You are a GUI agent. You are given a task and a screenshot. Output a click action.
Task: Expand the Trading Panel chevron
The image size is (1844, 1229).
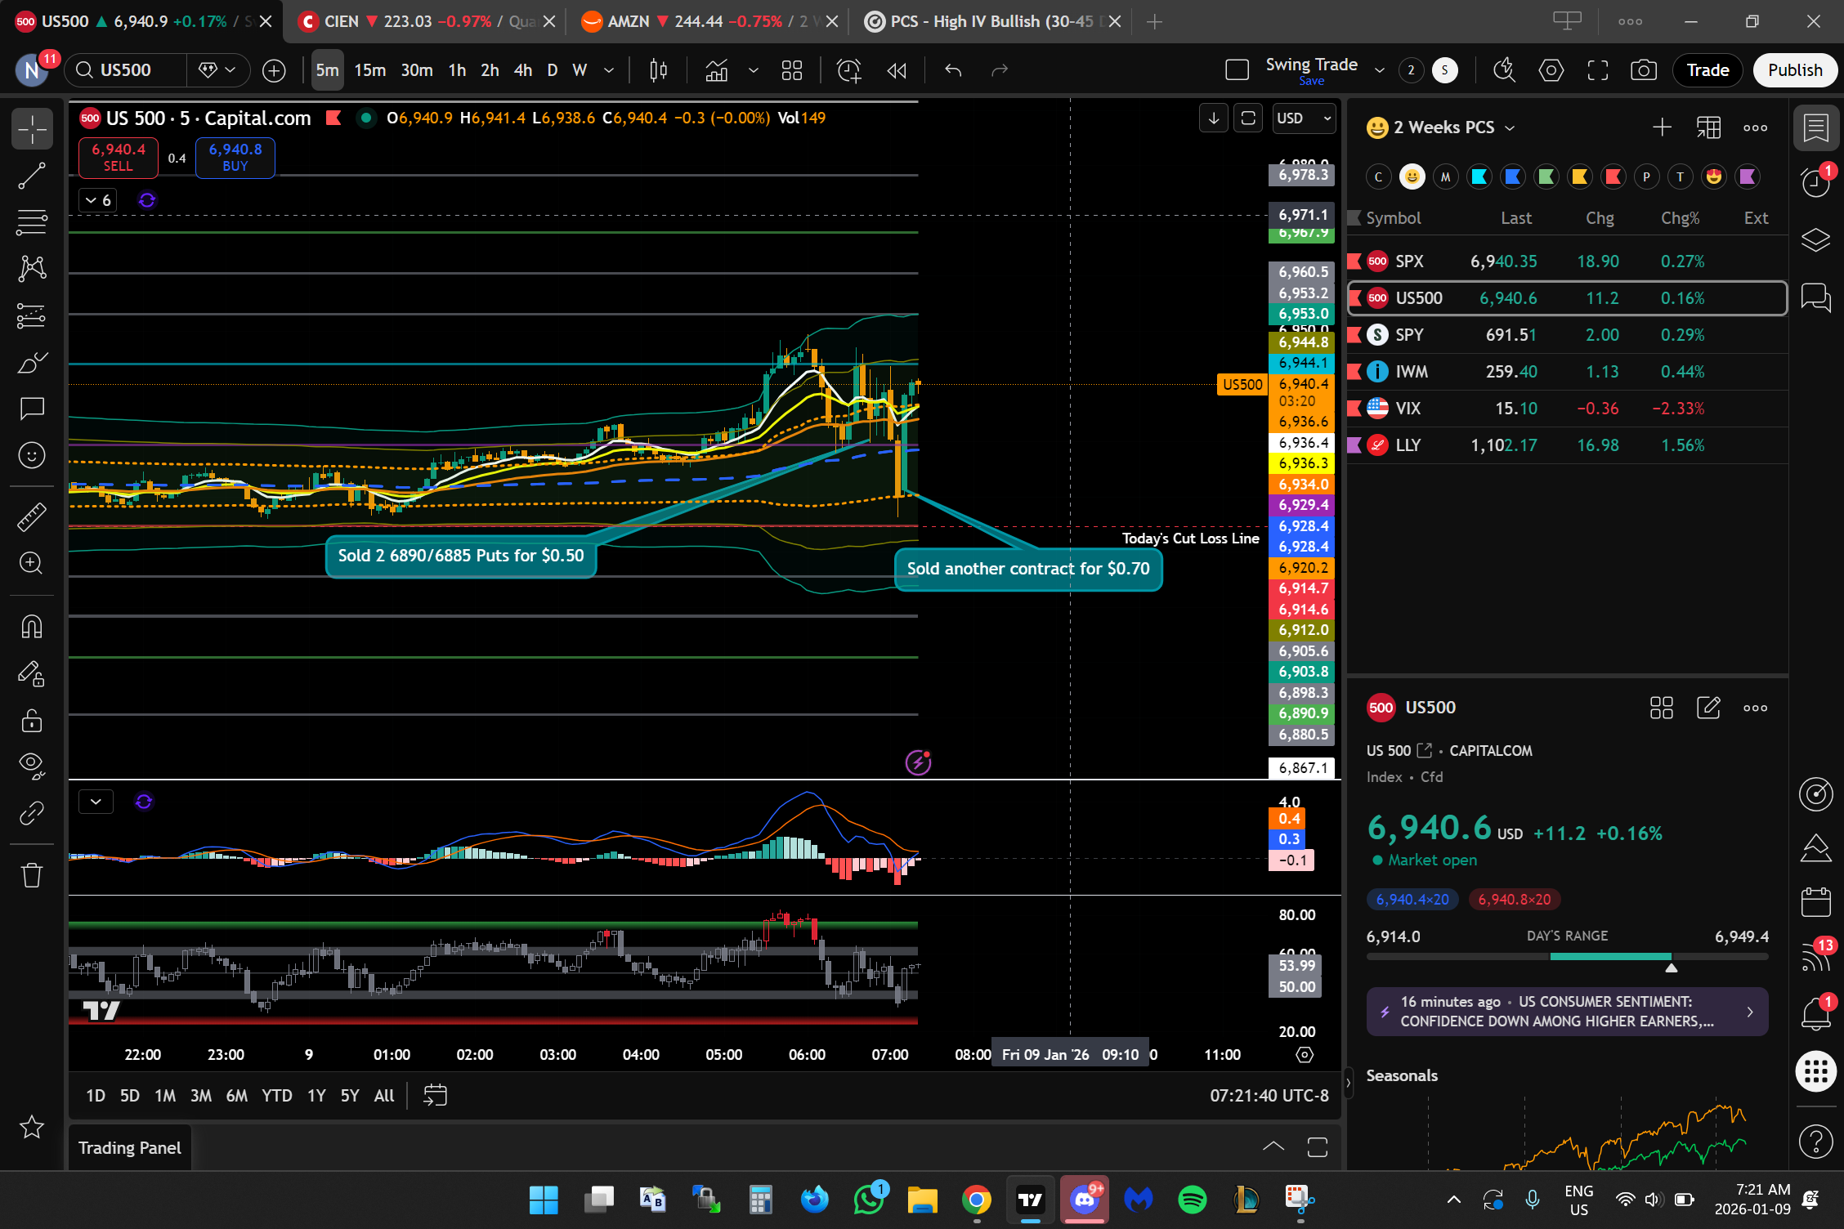(x=1273, y=1146)
